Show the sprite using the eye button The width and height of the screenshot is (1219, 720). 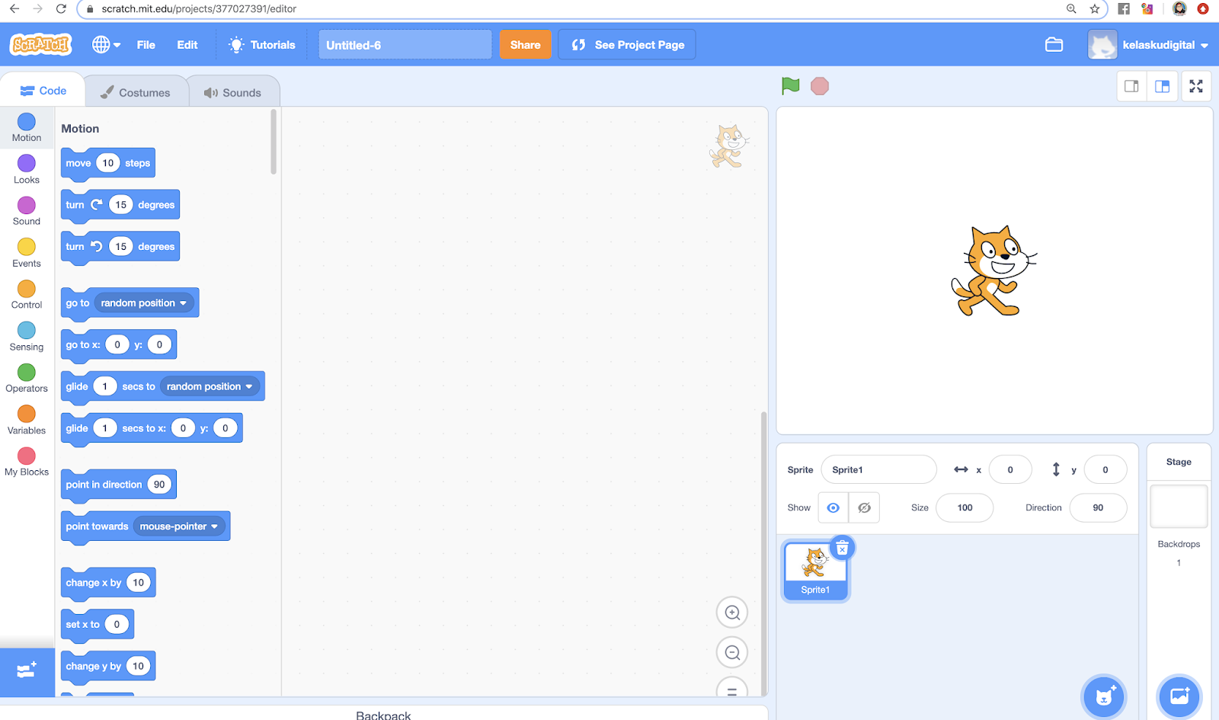833,507
